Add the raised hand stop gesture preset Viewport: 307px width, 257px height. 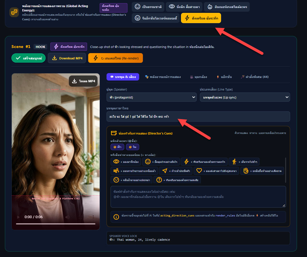coord(262,171)
